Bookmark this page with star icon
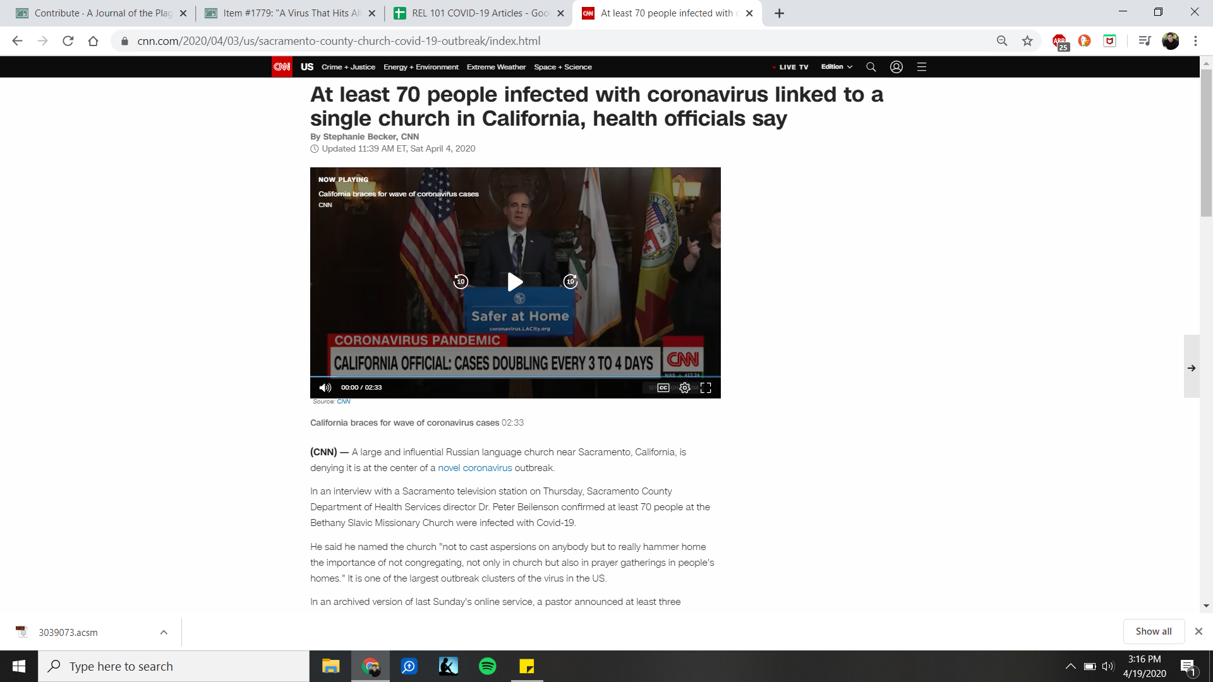Image resolution: width=1213 pixels, height=682 pixels. click(x=1027, y=41)
